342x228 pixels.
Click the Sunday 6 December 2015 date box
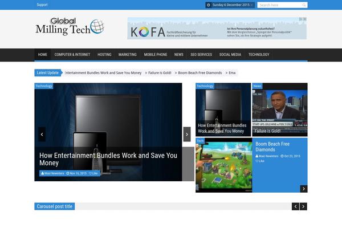click(230, 5)
